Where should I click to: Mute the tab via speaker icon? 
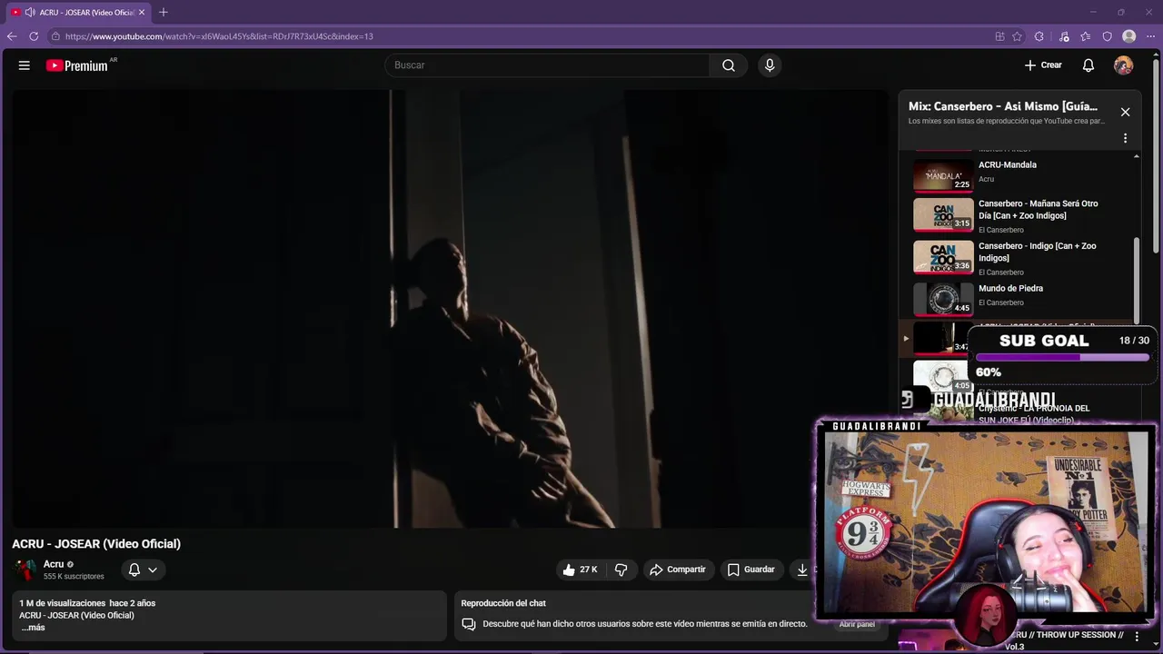coord(30,12)
